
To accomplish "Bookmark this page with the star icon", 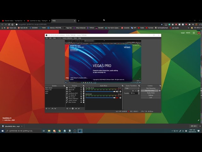I will coord(162,24).
